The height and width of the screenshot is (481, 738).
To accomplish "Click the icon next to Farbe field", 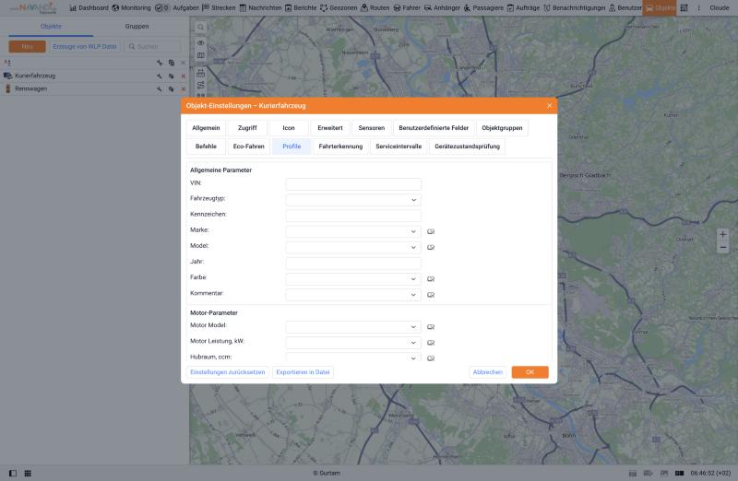I will pos(431,279).
